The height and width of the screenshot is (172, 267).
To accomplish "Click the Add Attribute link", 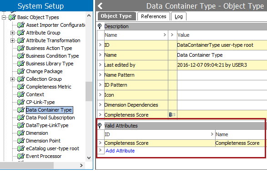I will 120,151.
